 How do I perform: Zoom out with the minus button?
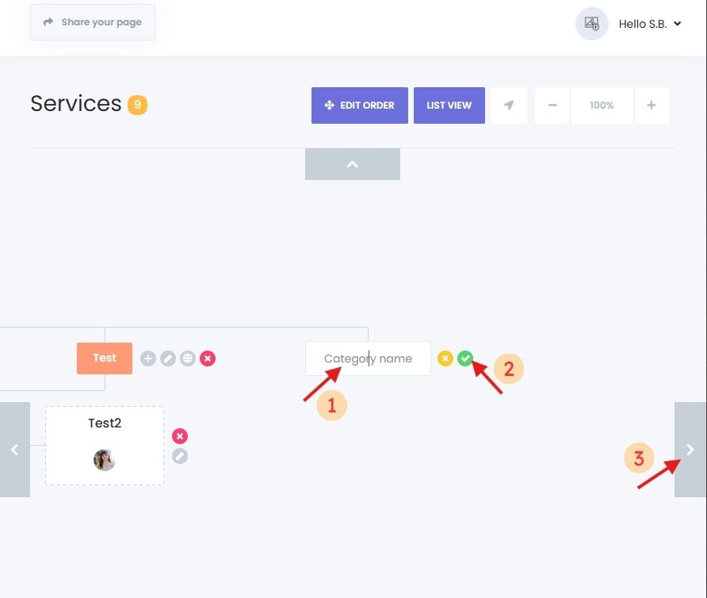(552, 105)
